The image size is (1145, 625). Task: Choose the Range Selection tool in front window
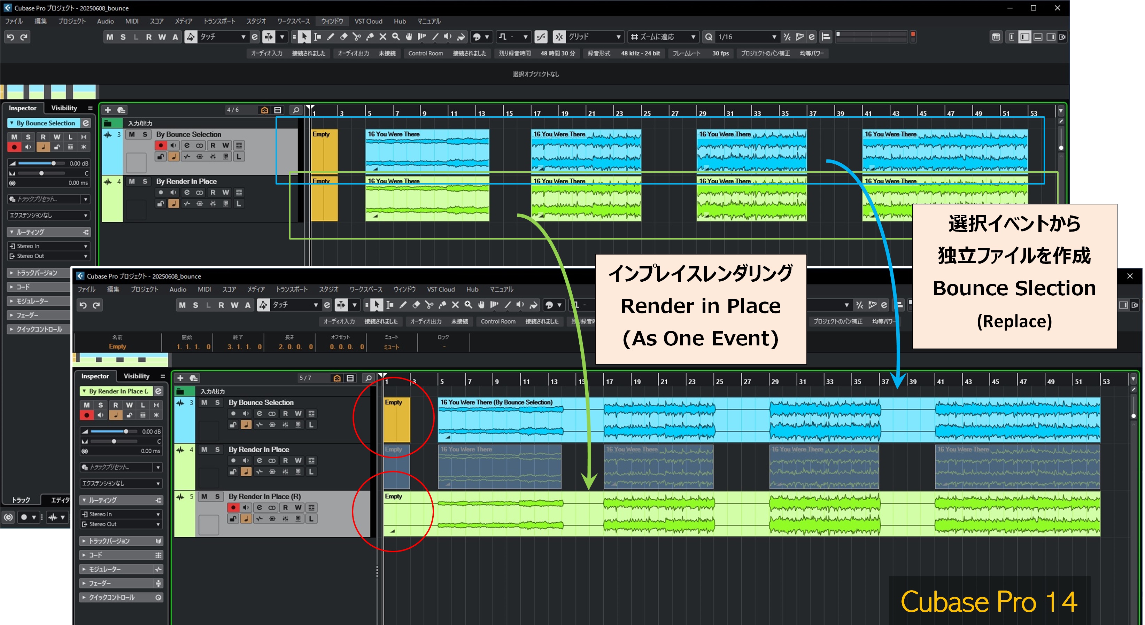(x=390, y=305)
